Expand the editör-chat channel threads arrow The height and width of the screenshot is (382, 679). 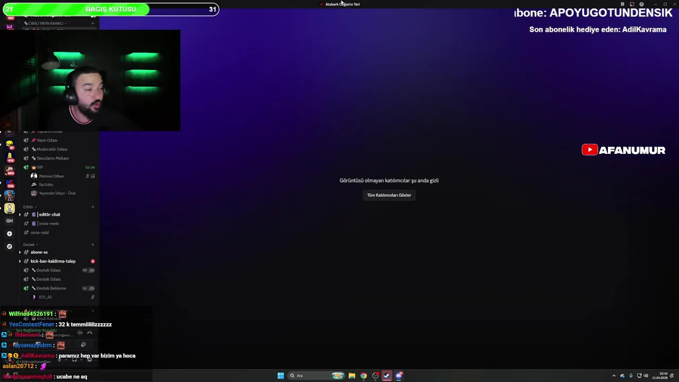[20, 214]
